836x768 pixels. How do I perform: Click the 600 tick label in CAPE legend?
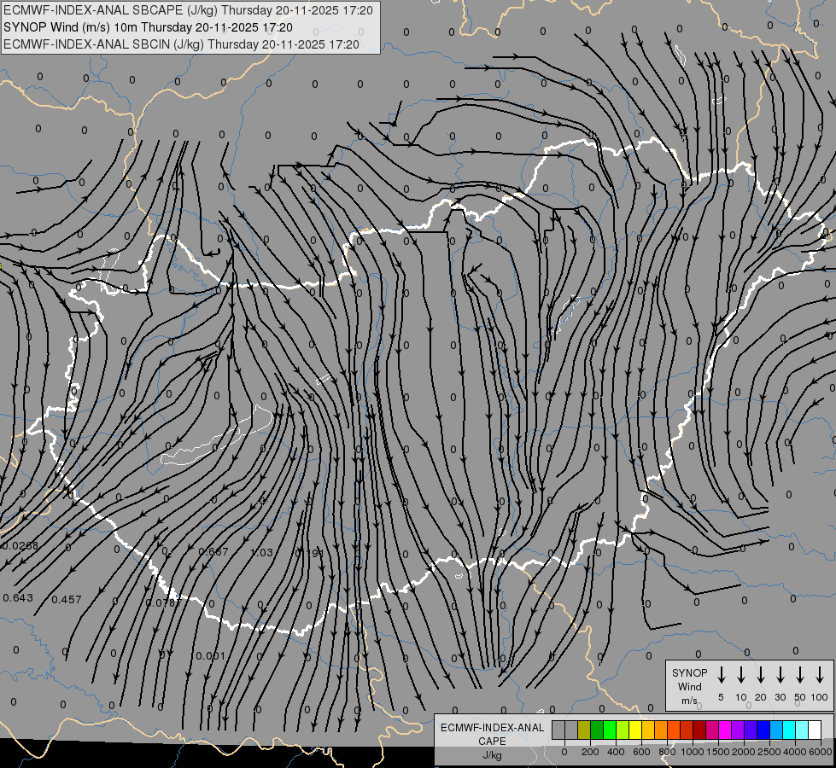(641, 752)
